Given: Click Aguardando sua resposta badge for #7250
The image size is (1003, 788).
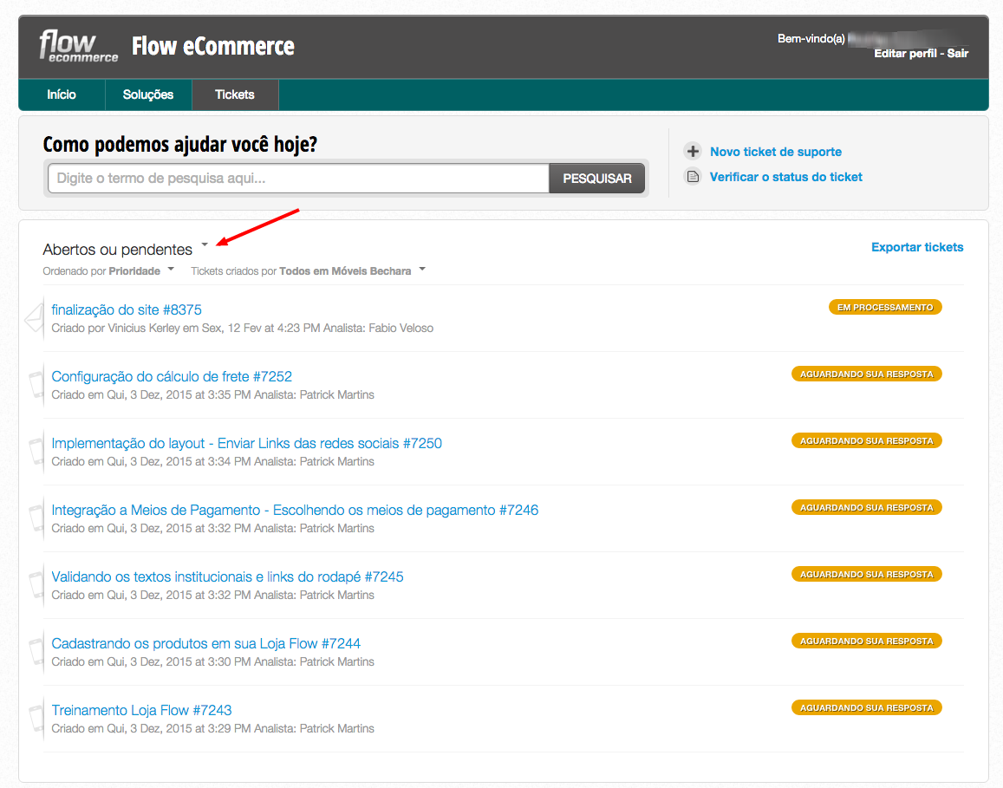Looking at the screenshot, I should pyautogui.click(x=867, y=440).
